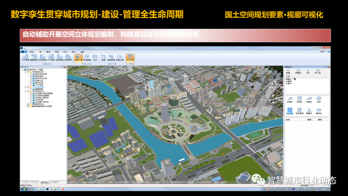This screenshot has width=348, height=196.
Task: Toggle the 工作空间 workspace panel button
Action: [x=130, y=58]
